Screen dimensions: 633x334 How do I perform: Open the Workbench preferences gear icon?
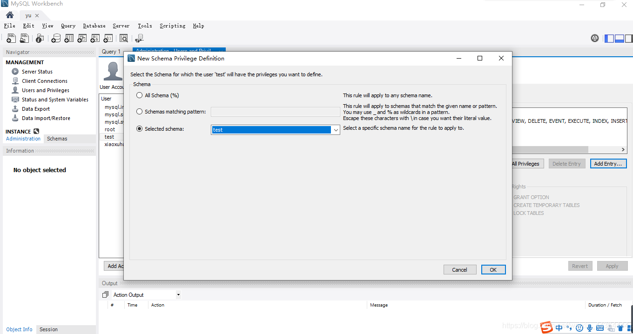[x=595, y=38]
